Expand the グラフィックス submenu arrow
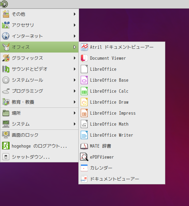Image resolution: width=189 pixels, height=206 pixels. (x=75, y=58)
